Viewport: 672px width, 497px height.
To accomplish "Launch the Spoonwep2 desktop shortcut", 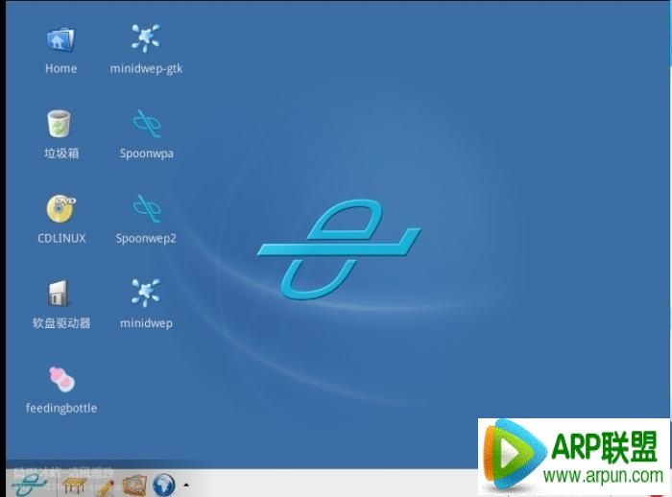I will [147, 208].
